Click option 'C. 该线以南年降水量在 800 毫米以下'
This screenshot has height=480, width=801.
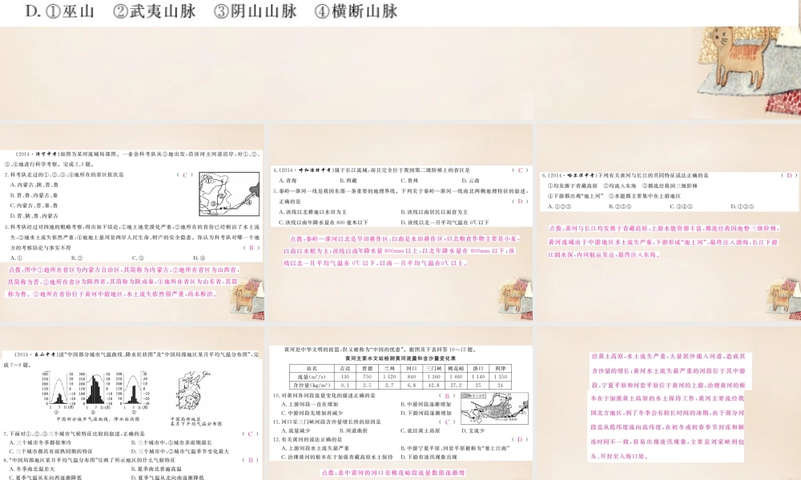click(324, 222)
